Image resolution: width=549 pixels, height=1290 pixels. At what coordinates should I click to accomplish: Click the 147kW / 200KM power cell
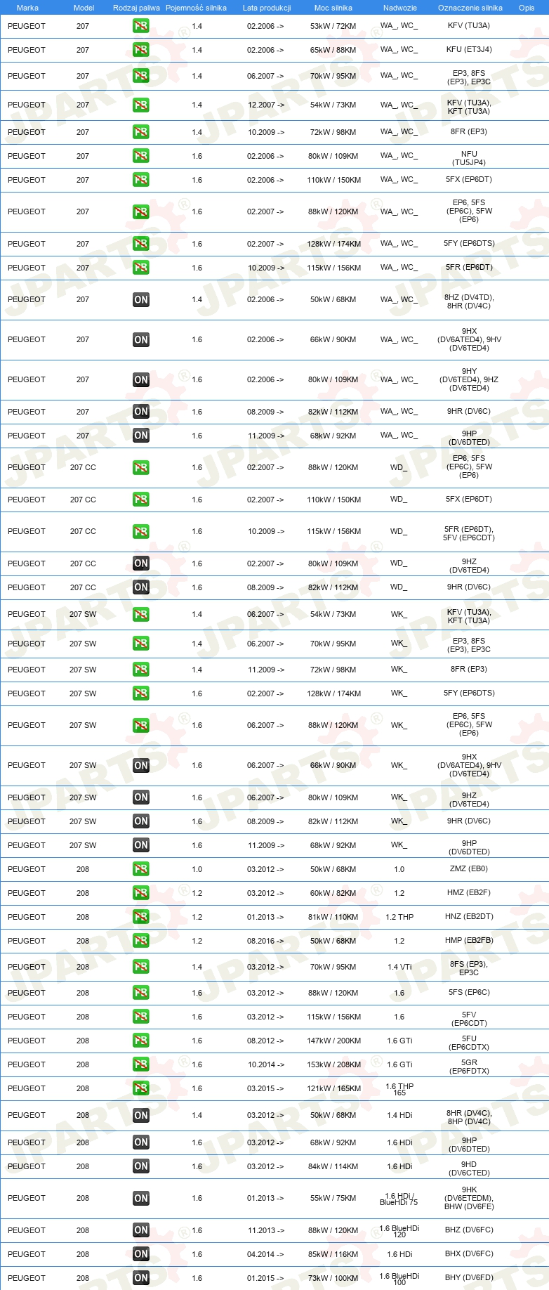click(x=333, y=1041)
